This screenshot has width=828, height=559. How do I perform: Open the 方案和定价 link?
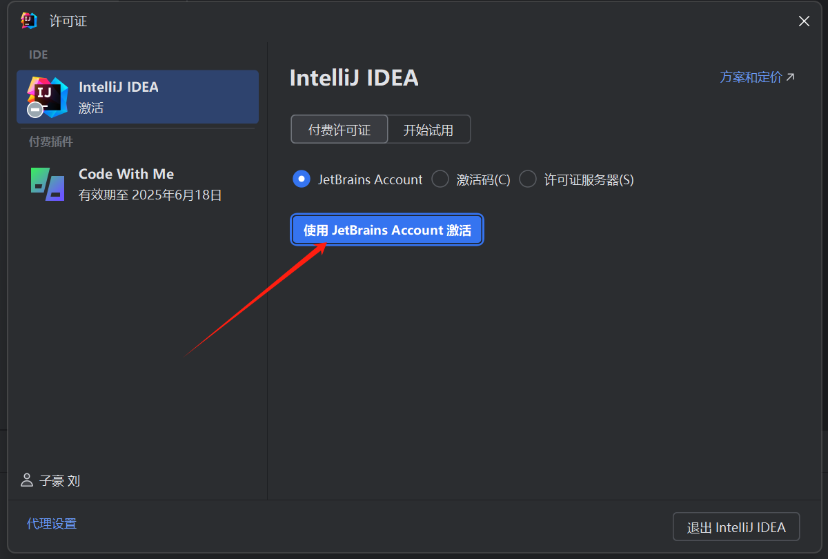point(751,77)
